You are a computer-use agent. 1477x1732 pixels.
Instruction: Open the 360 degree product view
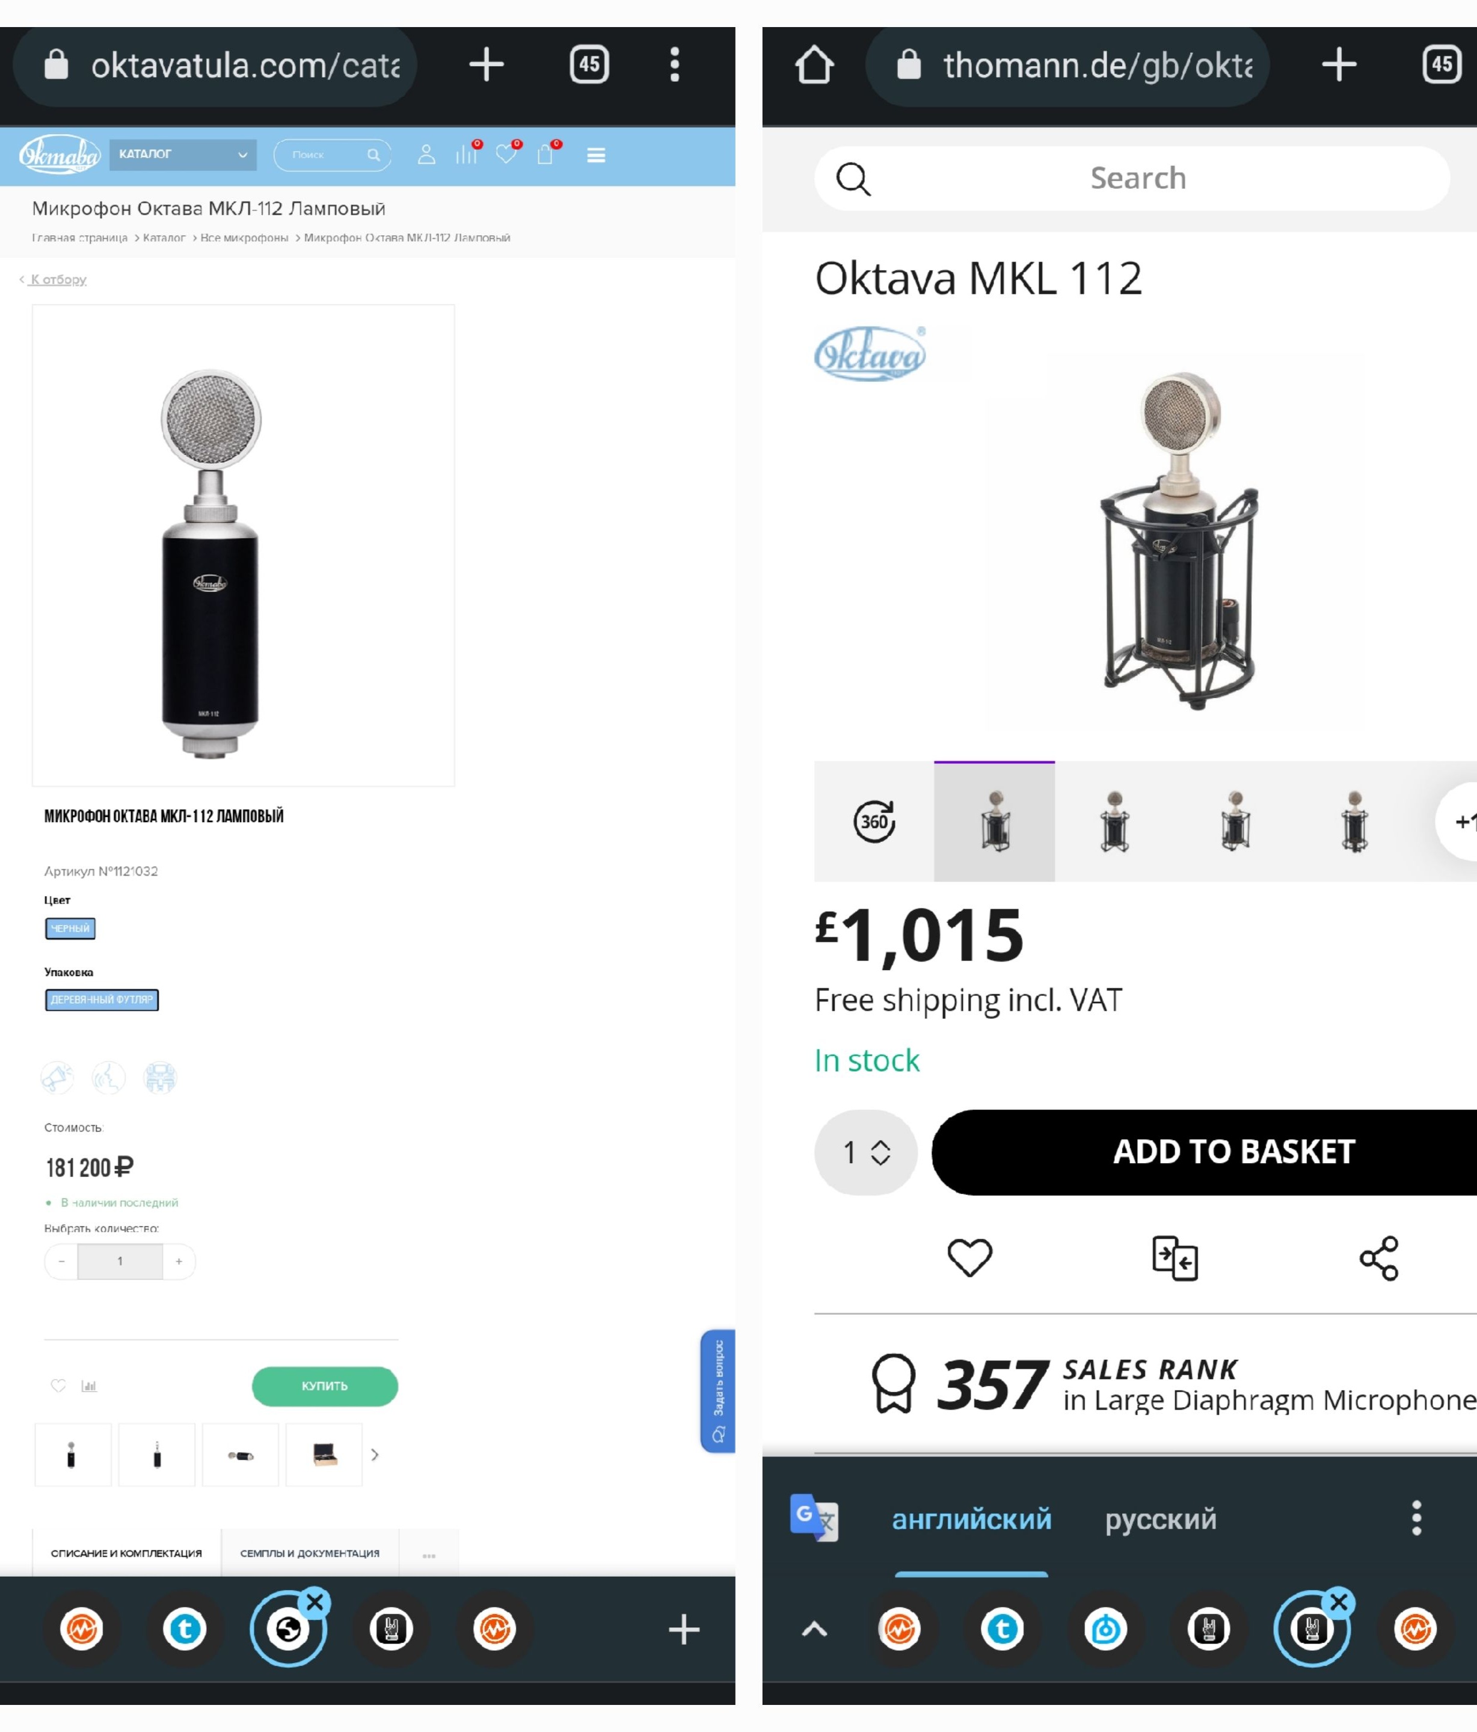coord(874,821)
